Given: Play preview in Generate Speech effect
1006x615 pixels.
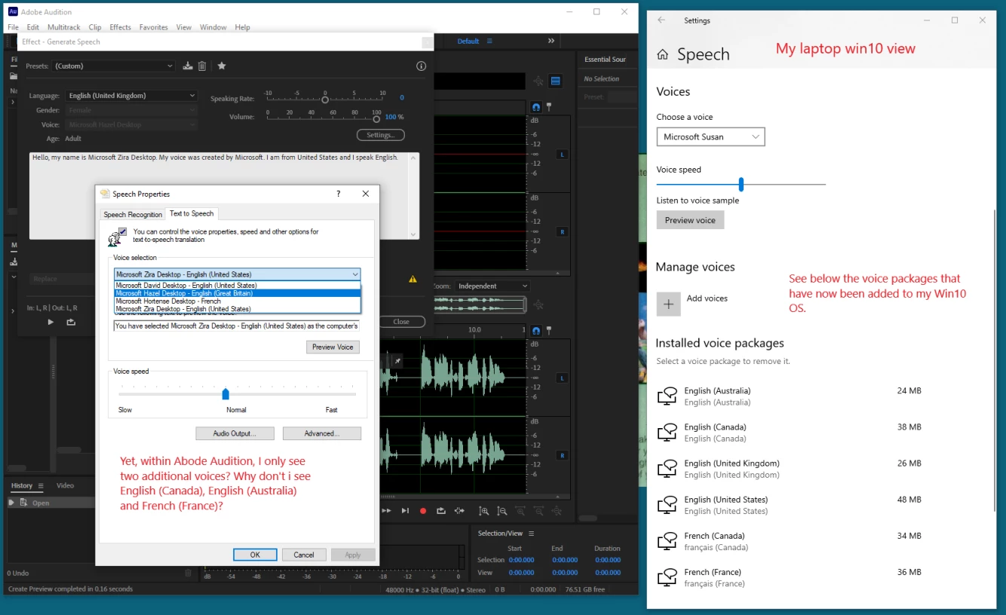Looking at the screenshot, I should tap(51, 322).
